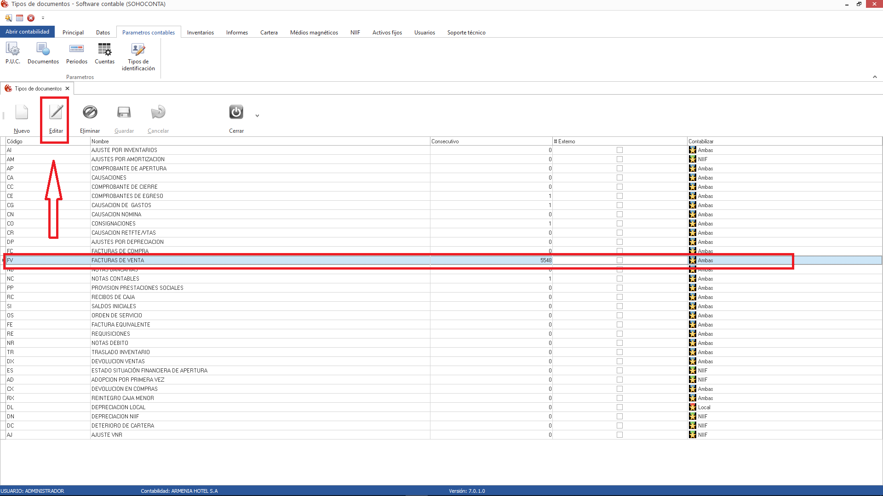Open the P.U.C. parameters icon
This screenshot has height=496, width=883.
(13, 49)
